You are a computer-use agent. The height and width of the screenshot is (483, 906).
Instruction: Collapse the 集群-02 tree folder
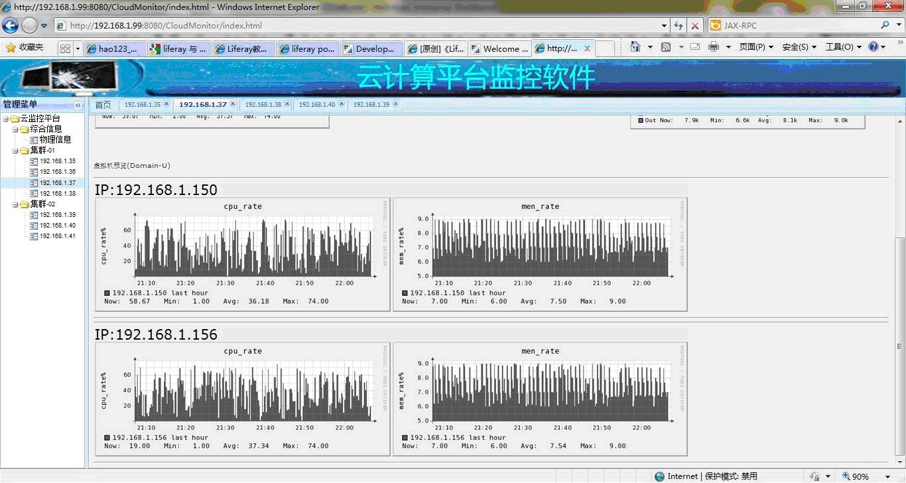(x=15, y=204)
